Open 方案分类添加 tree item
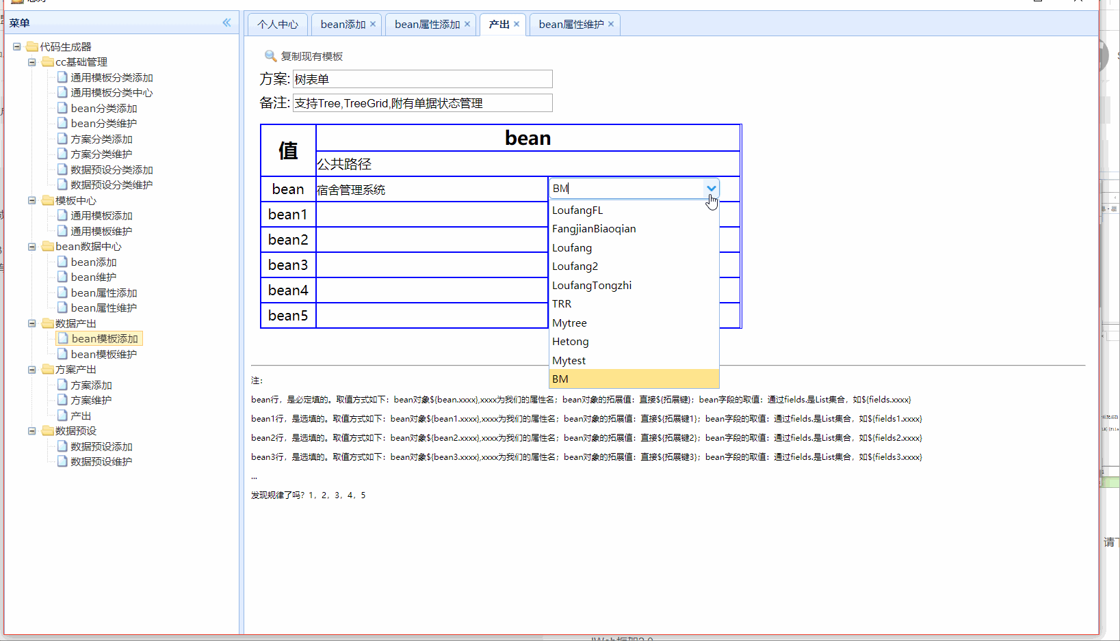The height and width of the screenshot is (641, 1120). tap(101, 139)
